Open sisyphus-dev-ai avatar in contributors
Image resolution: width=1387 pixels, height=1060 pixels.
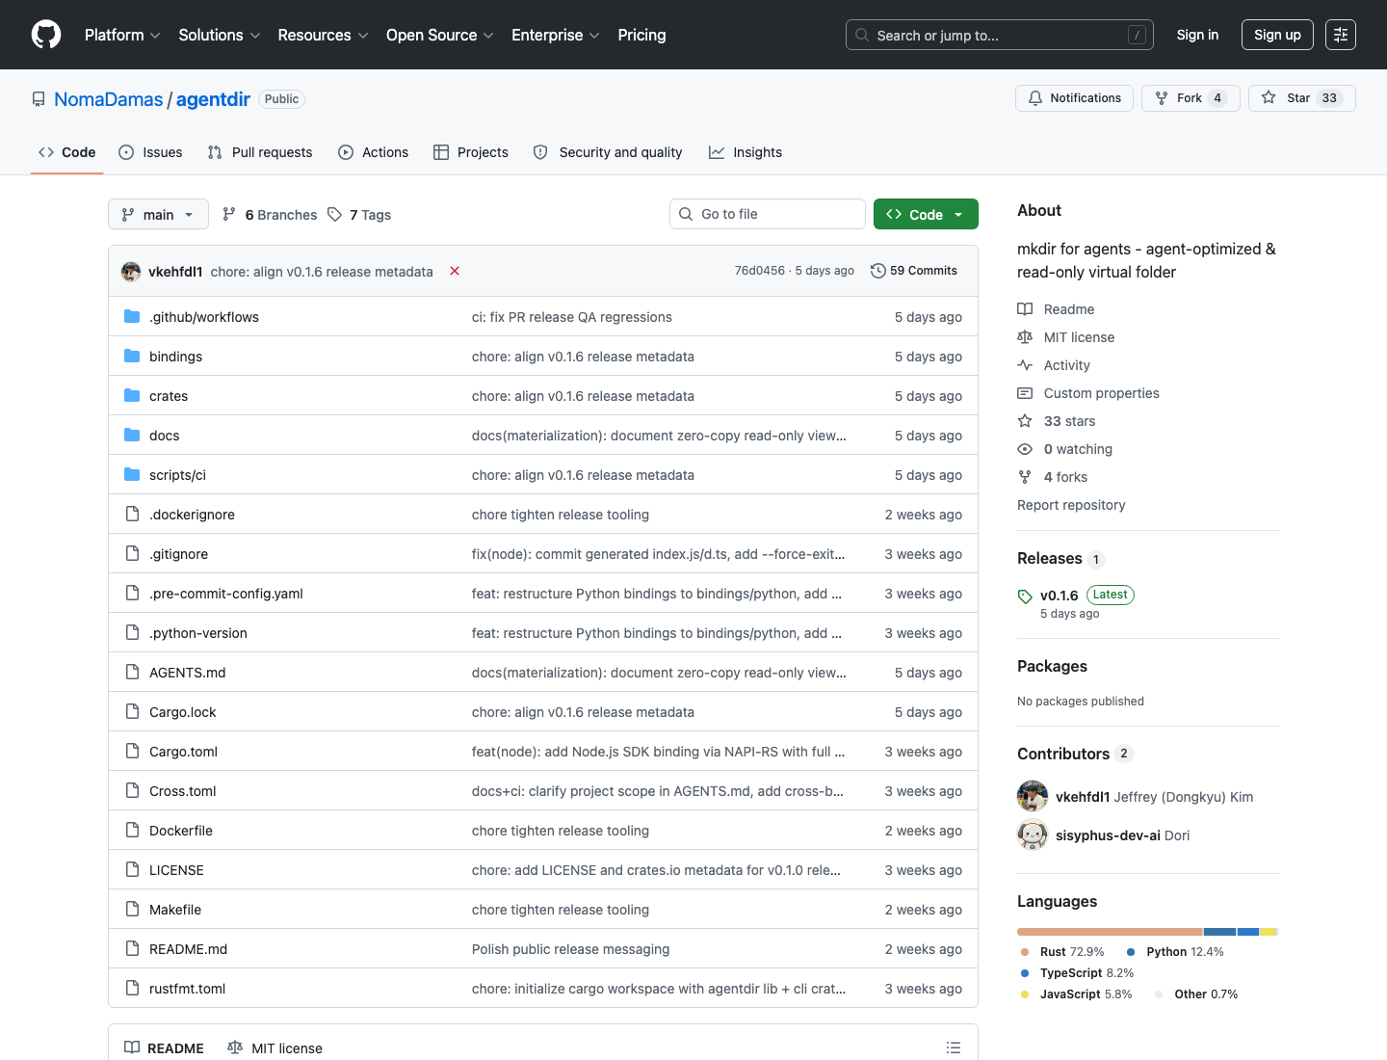(1033, 835)
